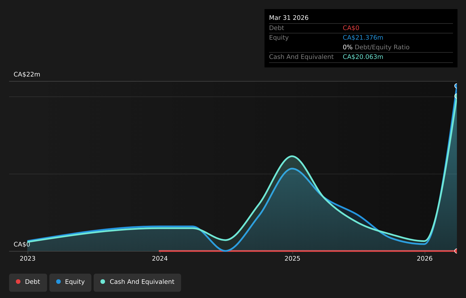The height and width of the screenshot is (298, 466).
Task: Click the Equity value CA$21.376m
Action: tap(363, 38)
